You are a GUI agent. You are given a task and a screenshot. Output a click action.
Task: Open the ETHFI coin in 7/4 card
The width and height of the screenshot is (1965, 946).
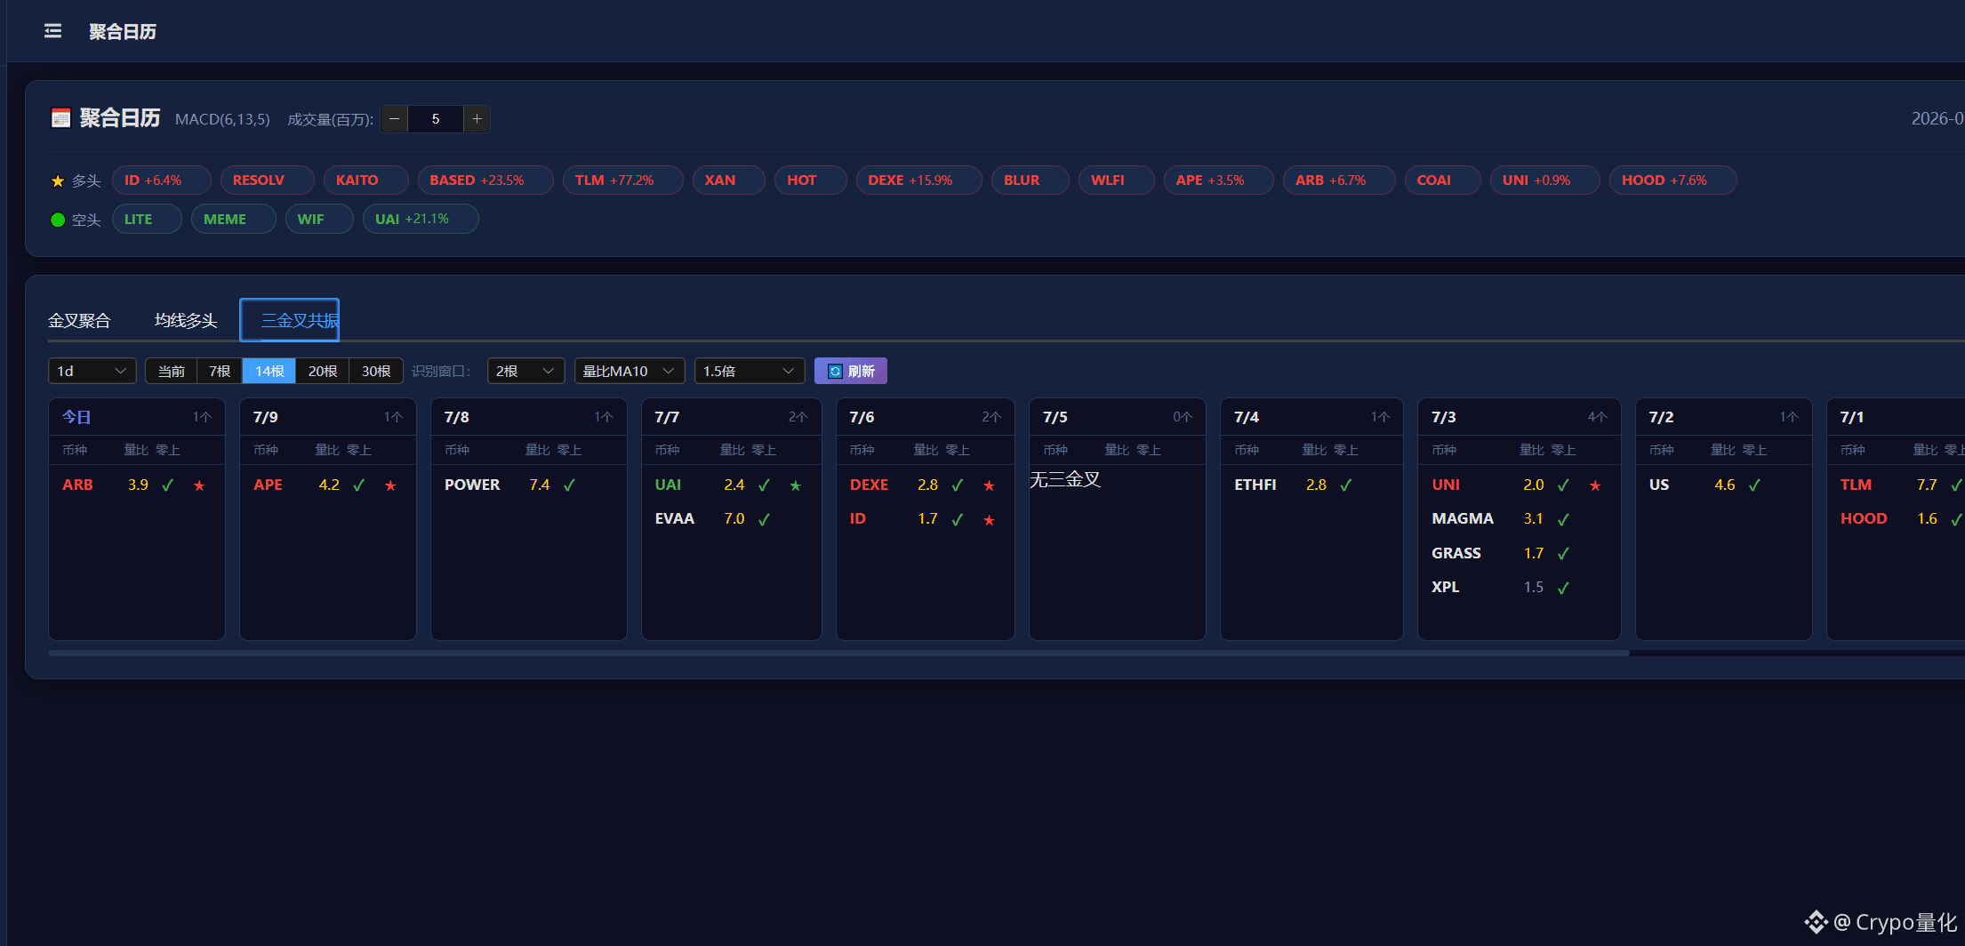click(x=1255, y=485)
